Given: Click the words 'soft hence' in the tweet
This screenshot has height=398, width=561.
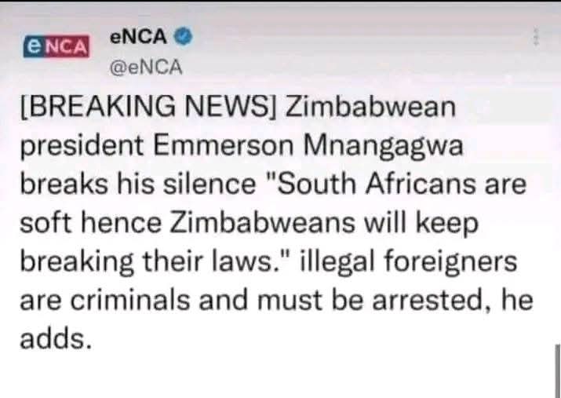Looking at the screenshot, I should [91, 223].
